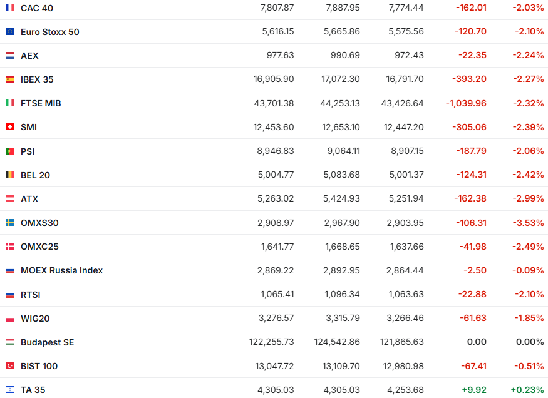Click the Swedish flag icon beside OMXS30
Screen dimensions: 548x398
(10, 223)
